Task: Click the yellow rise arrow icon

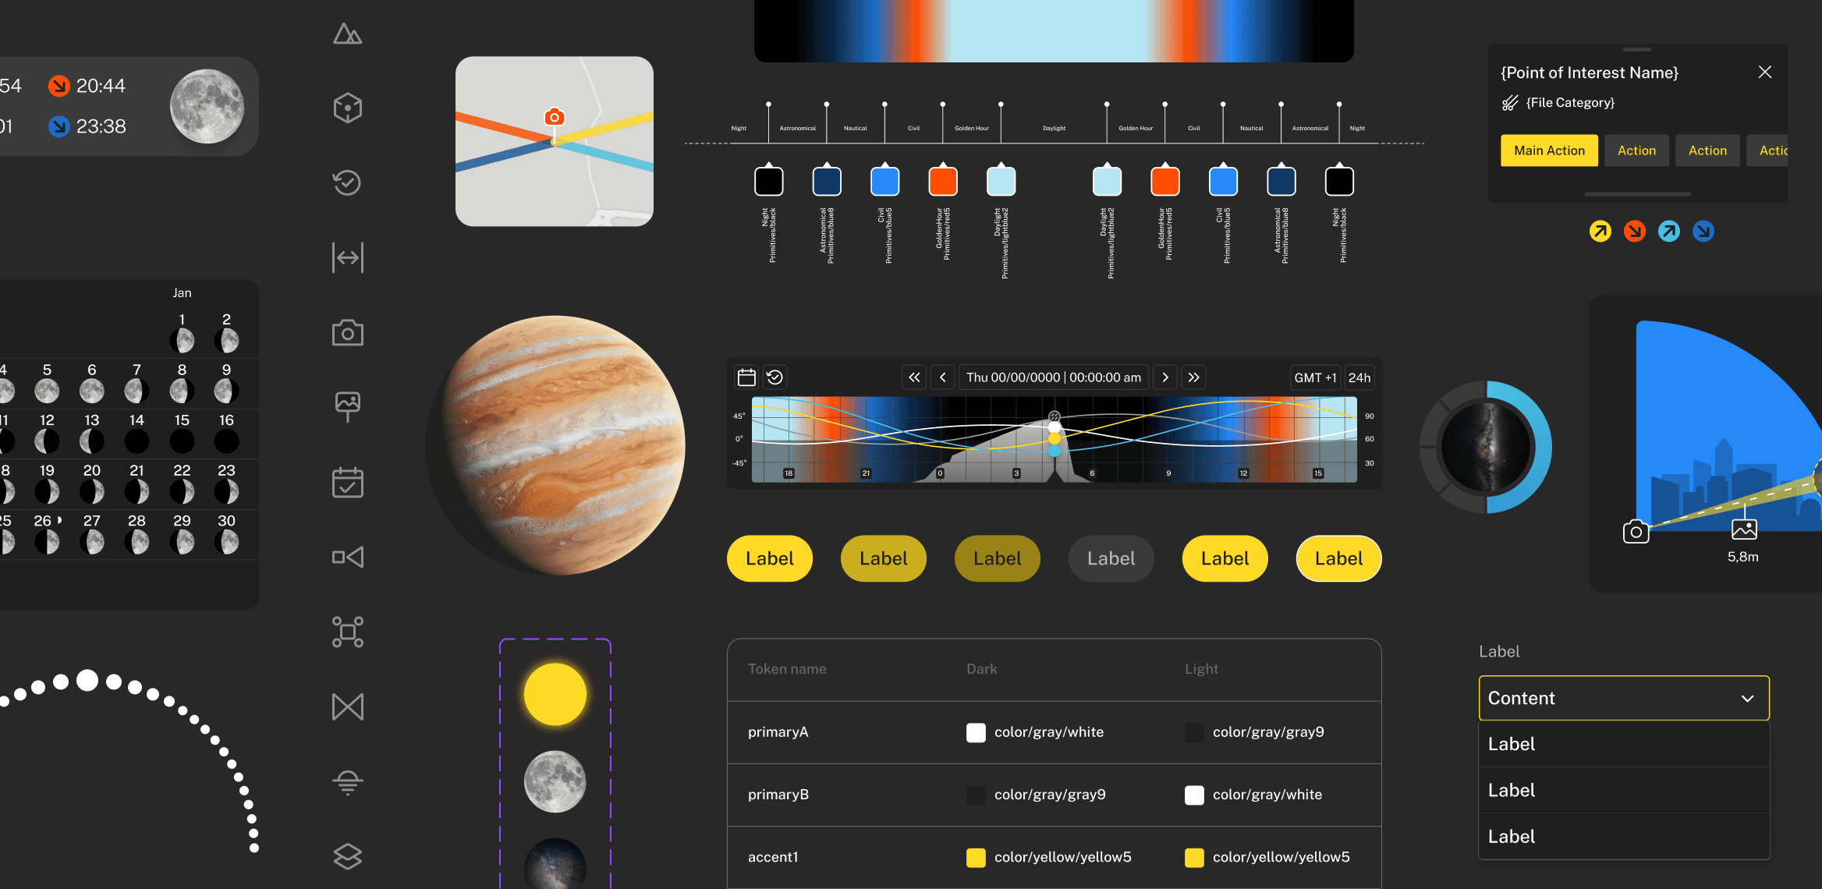Action: click(x=1600, y=231)
